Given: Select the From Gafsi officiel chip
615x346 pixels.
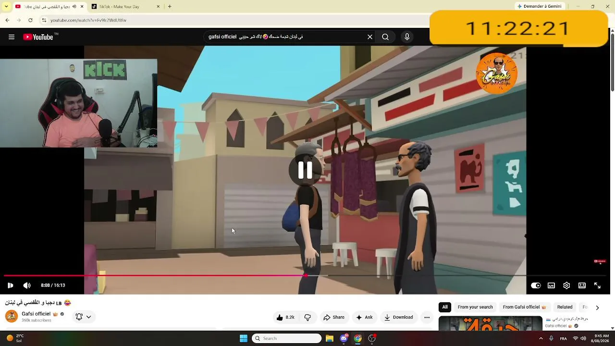Looking at the screenshot, I should pyautogui.click(x=525, y=307).
